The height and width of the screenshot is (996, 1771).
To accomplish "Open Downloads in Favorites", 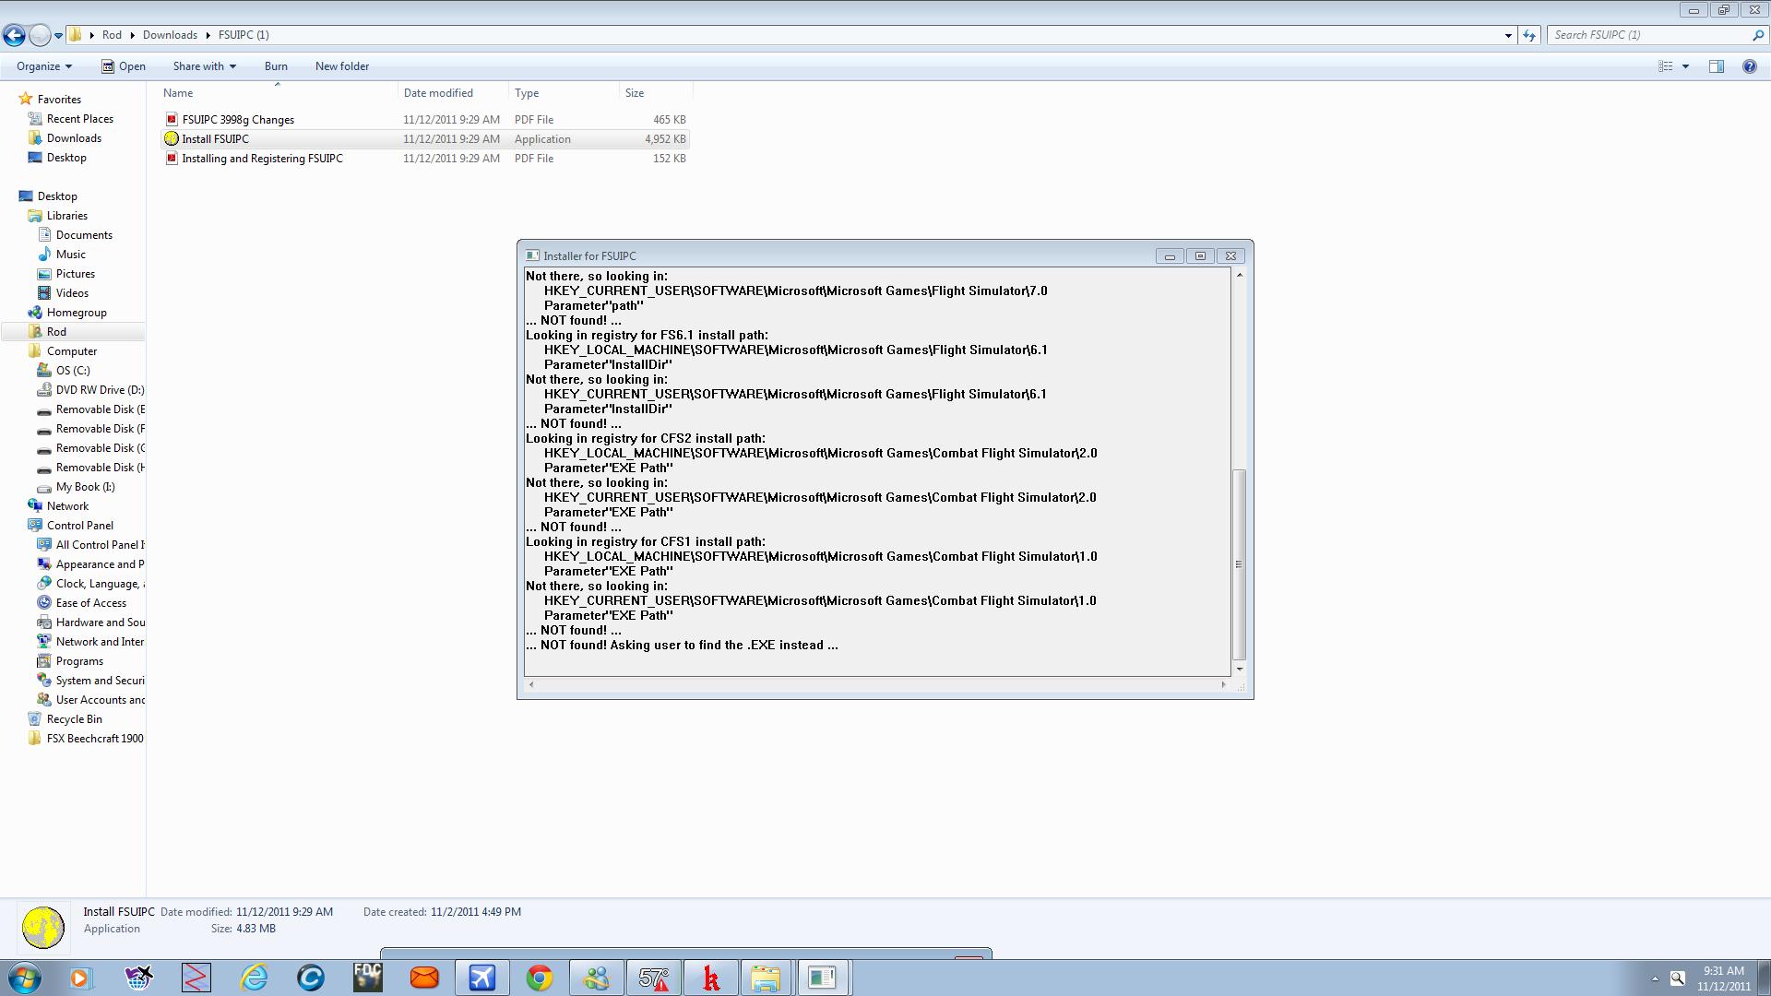I will click(74, 138).
